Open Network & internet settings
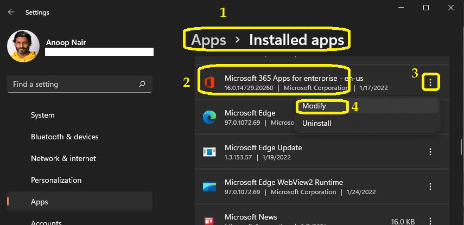The image size is (464, 225). [x=63, y=158]
